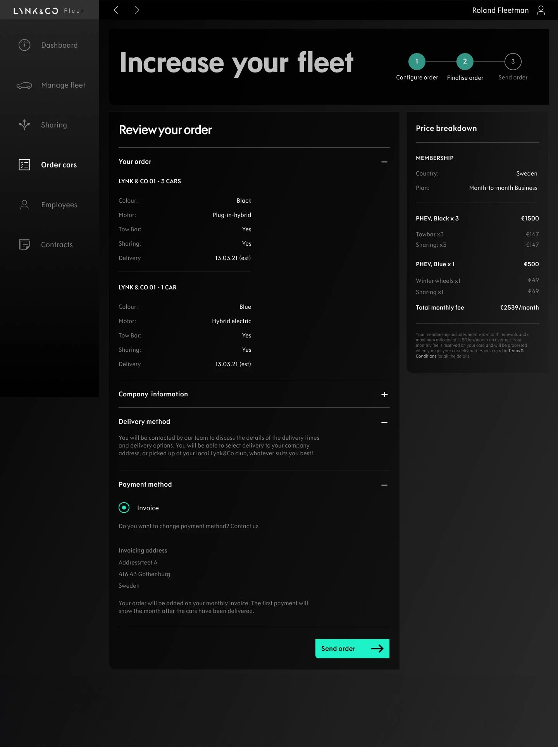Click the Blue colour value

pyautogui.click(x=245, y=307)
